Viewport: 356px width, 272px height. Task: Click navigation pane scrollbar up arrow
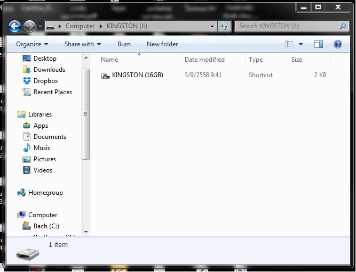pos(86,57)
